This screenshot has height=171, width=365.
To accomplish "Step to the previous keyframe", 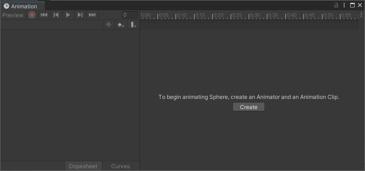I will click(56, 15).
